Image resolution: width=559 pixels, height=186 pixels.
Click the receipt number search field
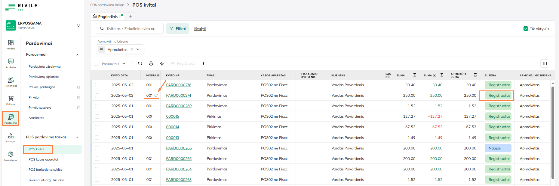tap(132, 29)
